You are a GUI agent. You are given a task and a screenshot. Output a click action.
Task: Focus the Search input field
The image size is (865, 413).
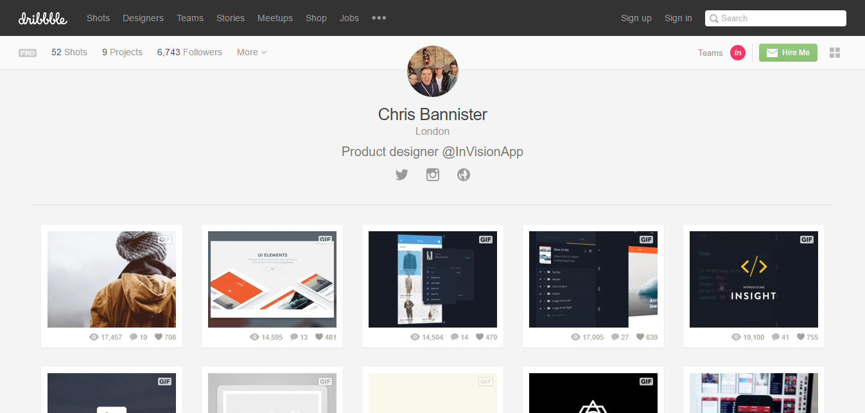[776, 18]
